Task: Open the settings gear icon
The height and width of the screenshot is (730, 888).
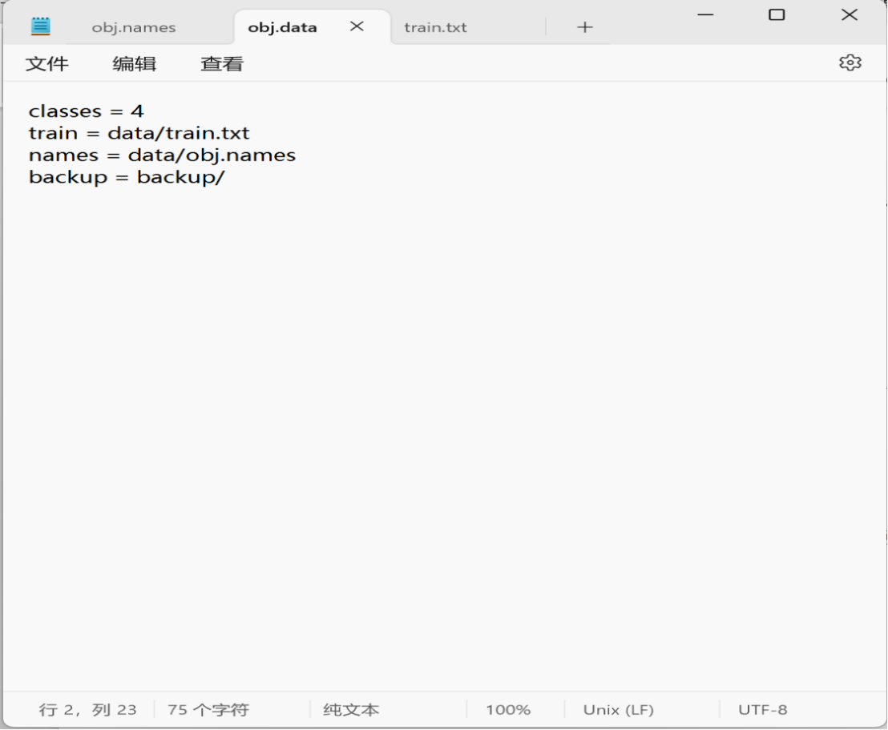Action: pos(850,63)
